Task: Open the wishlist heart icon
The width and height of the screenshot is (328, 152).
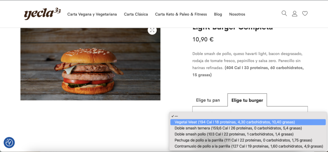Action: 305,13
